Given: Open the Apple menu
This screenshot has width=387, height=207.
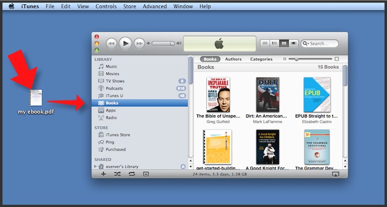Looking at the screenshot, I should 11,6.
